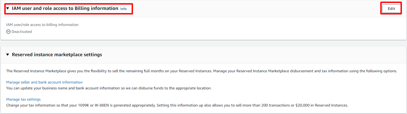Select the Reserved instance marketplace settings heading
Viewport: 407px width, 114px height.
[57, 55]
